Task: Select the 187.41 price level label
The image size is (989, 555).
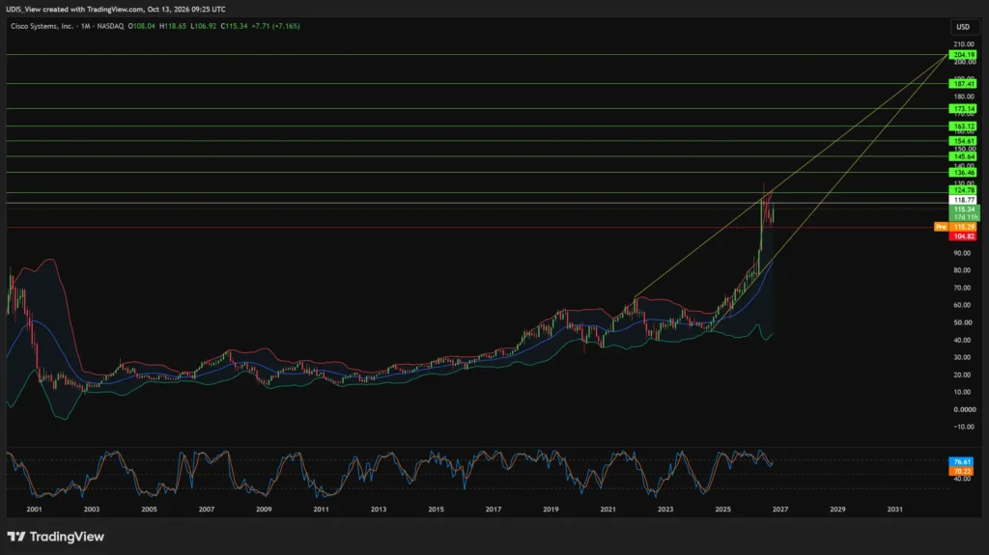Action: 963,84
